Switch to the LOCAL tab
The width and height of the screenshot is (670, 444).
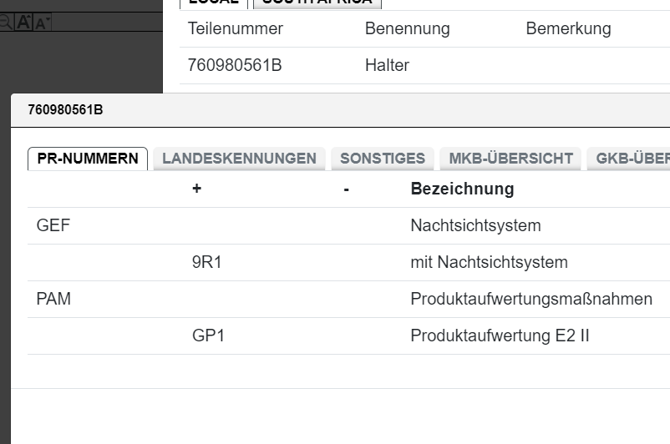214,3
